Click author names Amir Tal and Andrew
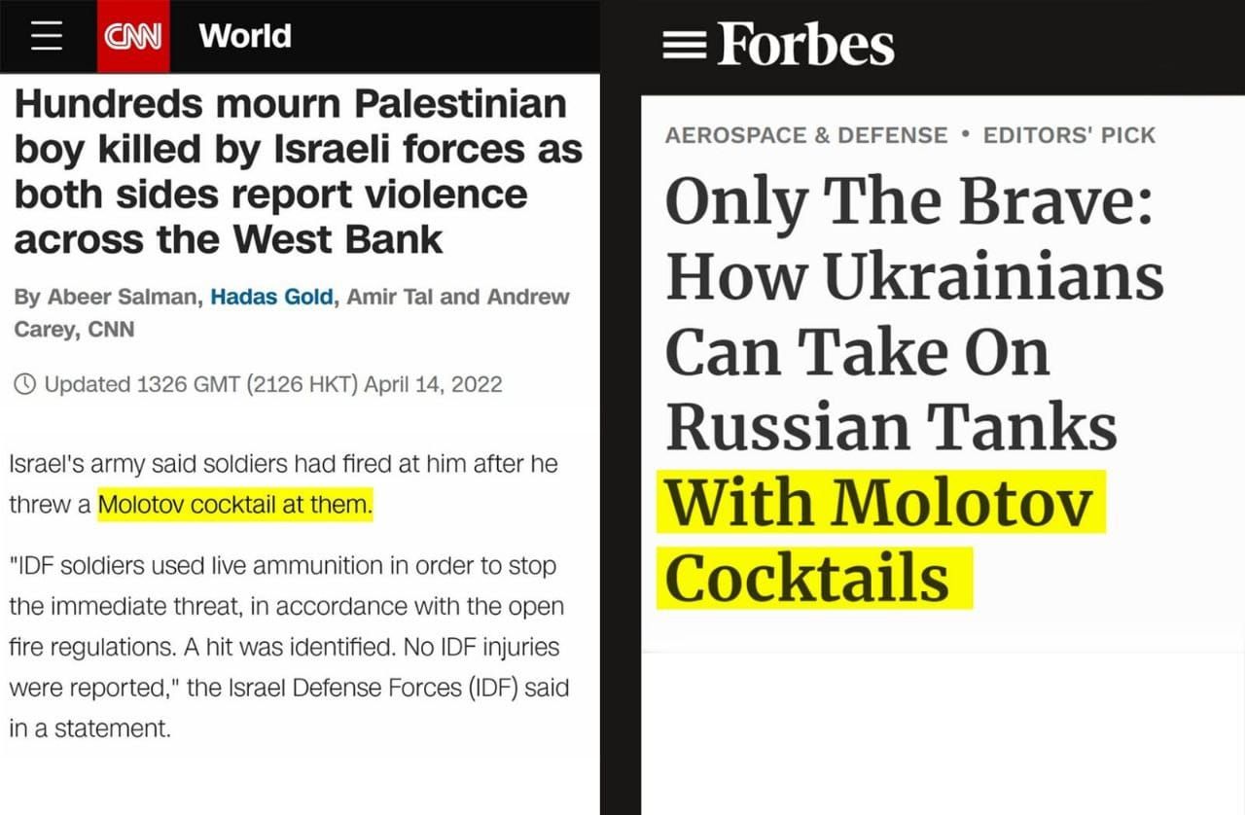1245x815 pixels. (x=457, y=297)
